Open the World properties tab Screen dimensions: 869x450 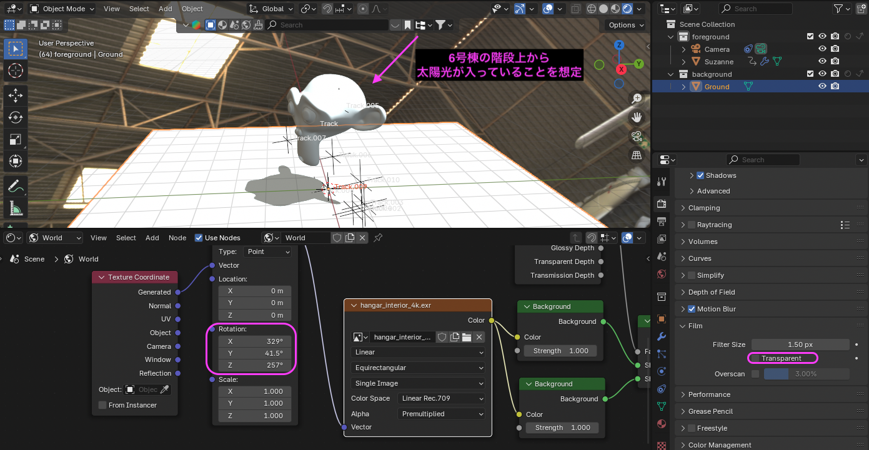(662, 274)
